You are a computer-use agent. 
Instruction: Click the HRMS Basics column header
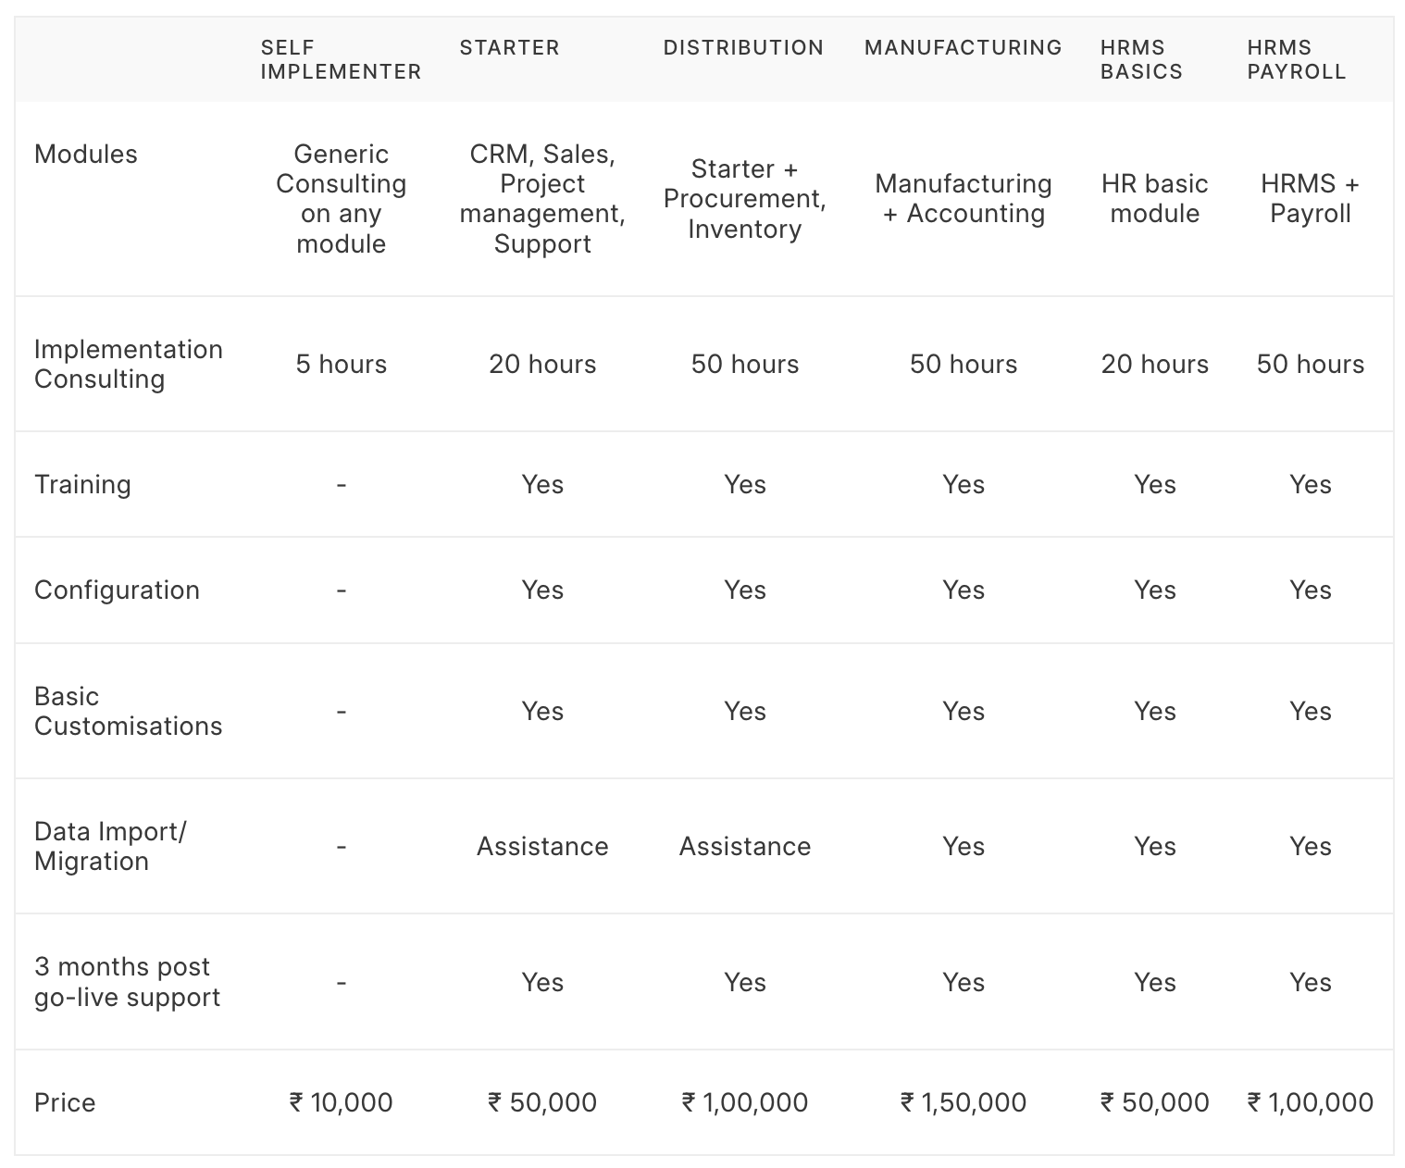tap(1141, 59)
